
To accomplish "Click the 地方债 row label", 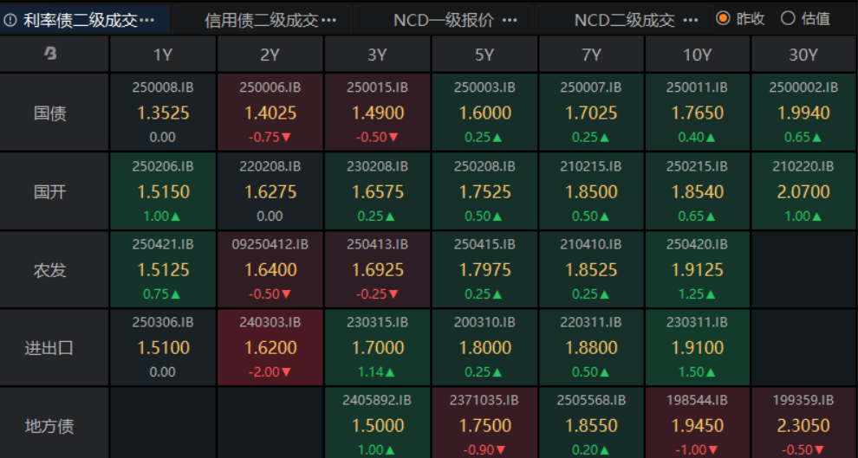I will pos(50,426).
